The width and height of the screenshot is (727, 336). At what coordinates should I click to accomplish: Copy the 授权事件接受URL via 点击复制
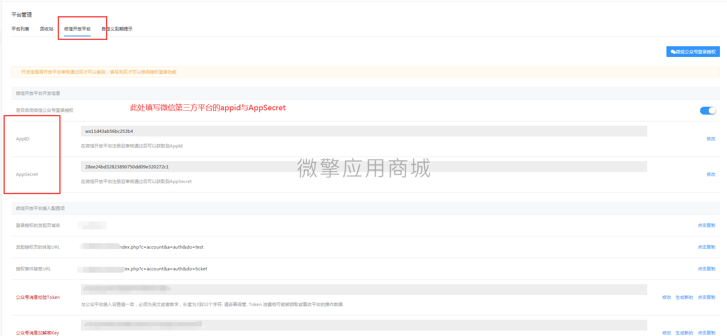[x=706, y=269]
